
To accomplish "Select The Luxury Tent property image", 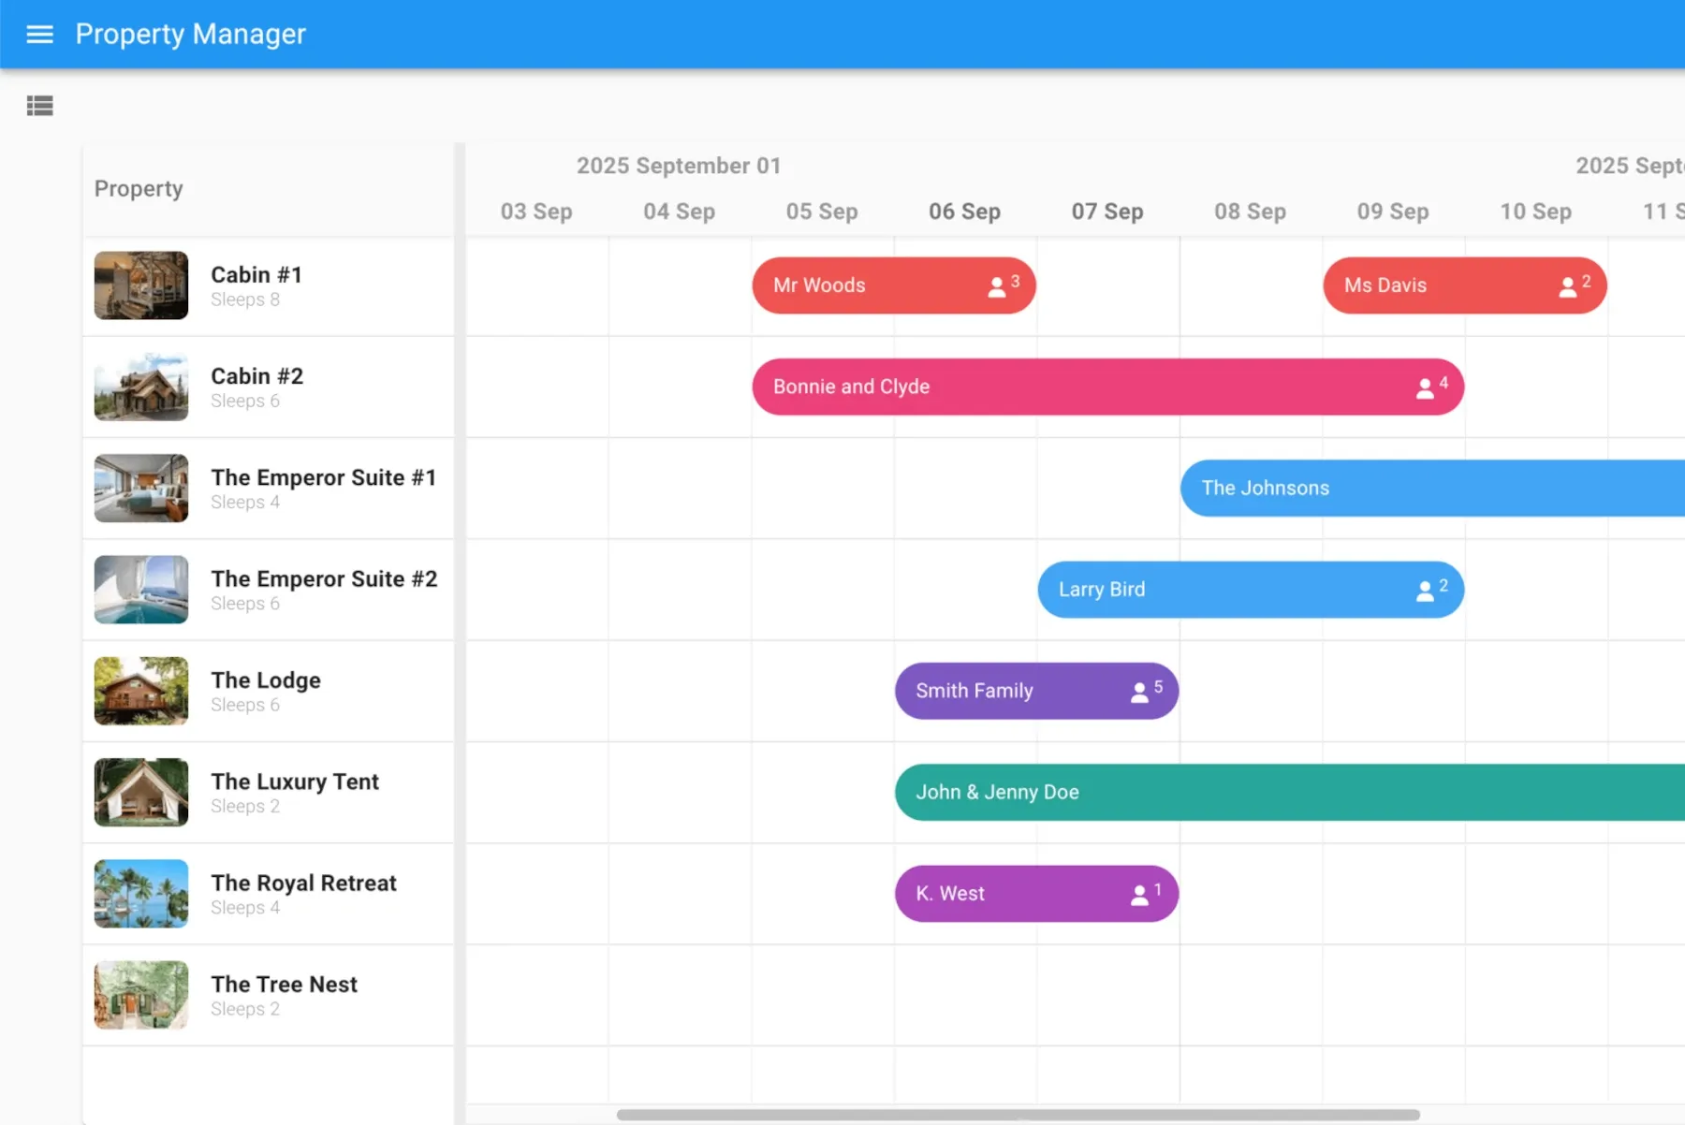I will click(140, 793).
